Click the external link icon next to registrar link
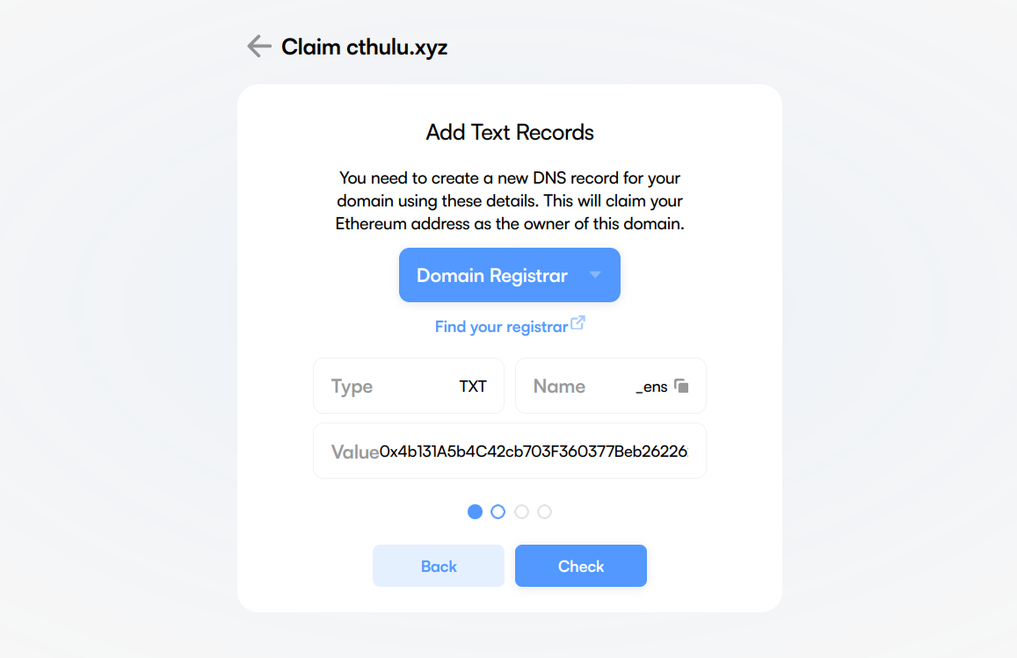 578,323
